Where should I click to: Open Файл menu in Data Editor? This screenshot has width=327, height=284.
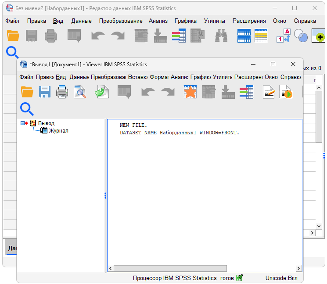click(x=12, y=21)
